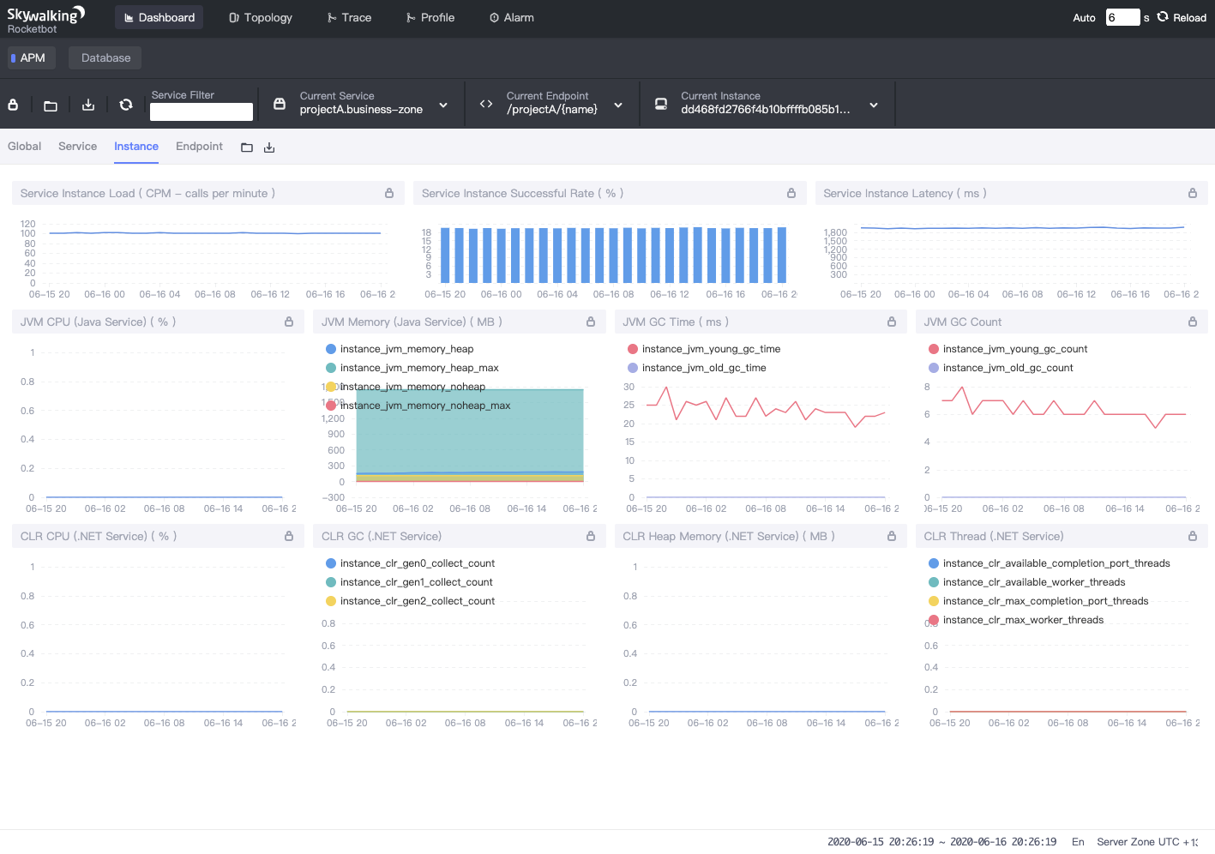1215x854 pixels.
Task: Toggle instance_jvm_old_gc_count legend series
Action: (1001, 368)
